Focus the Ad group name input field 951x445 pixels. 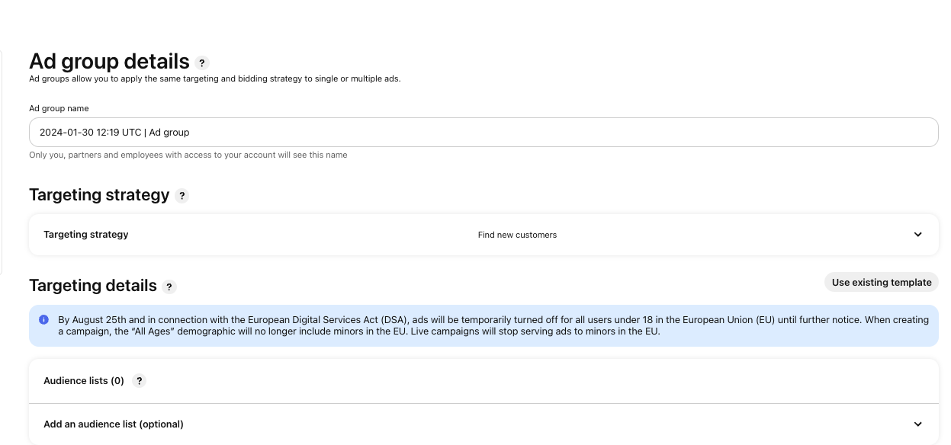point(484,132)
